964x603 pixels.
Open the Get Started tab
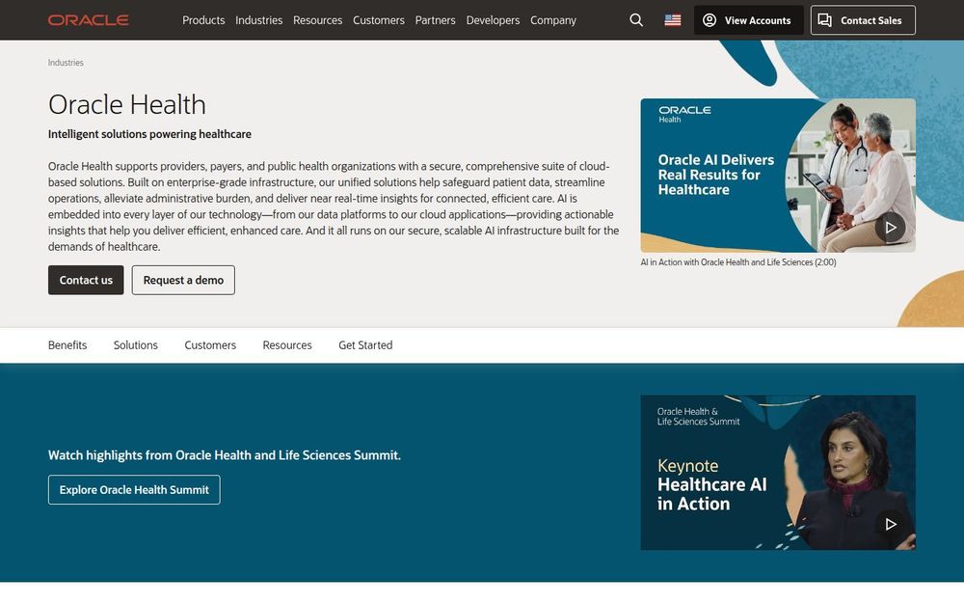click(364, 344)
